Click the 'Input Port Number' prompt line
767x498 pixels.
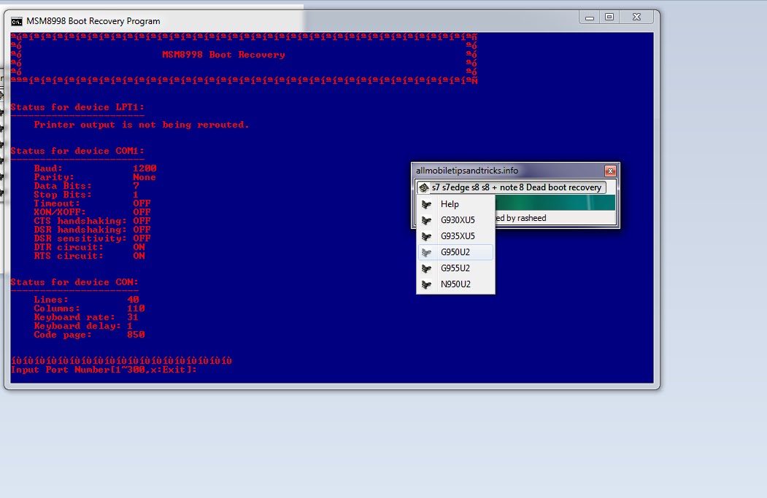coord(104,370)
